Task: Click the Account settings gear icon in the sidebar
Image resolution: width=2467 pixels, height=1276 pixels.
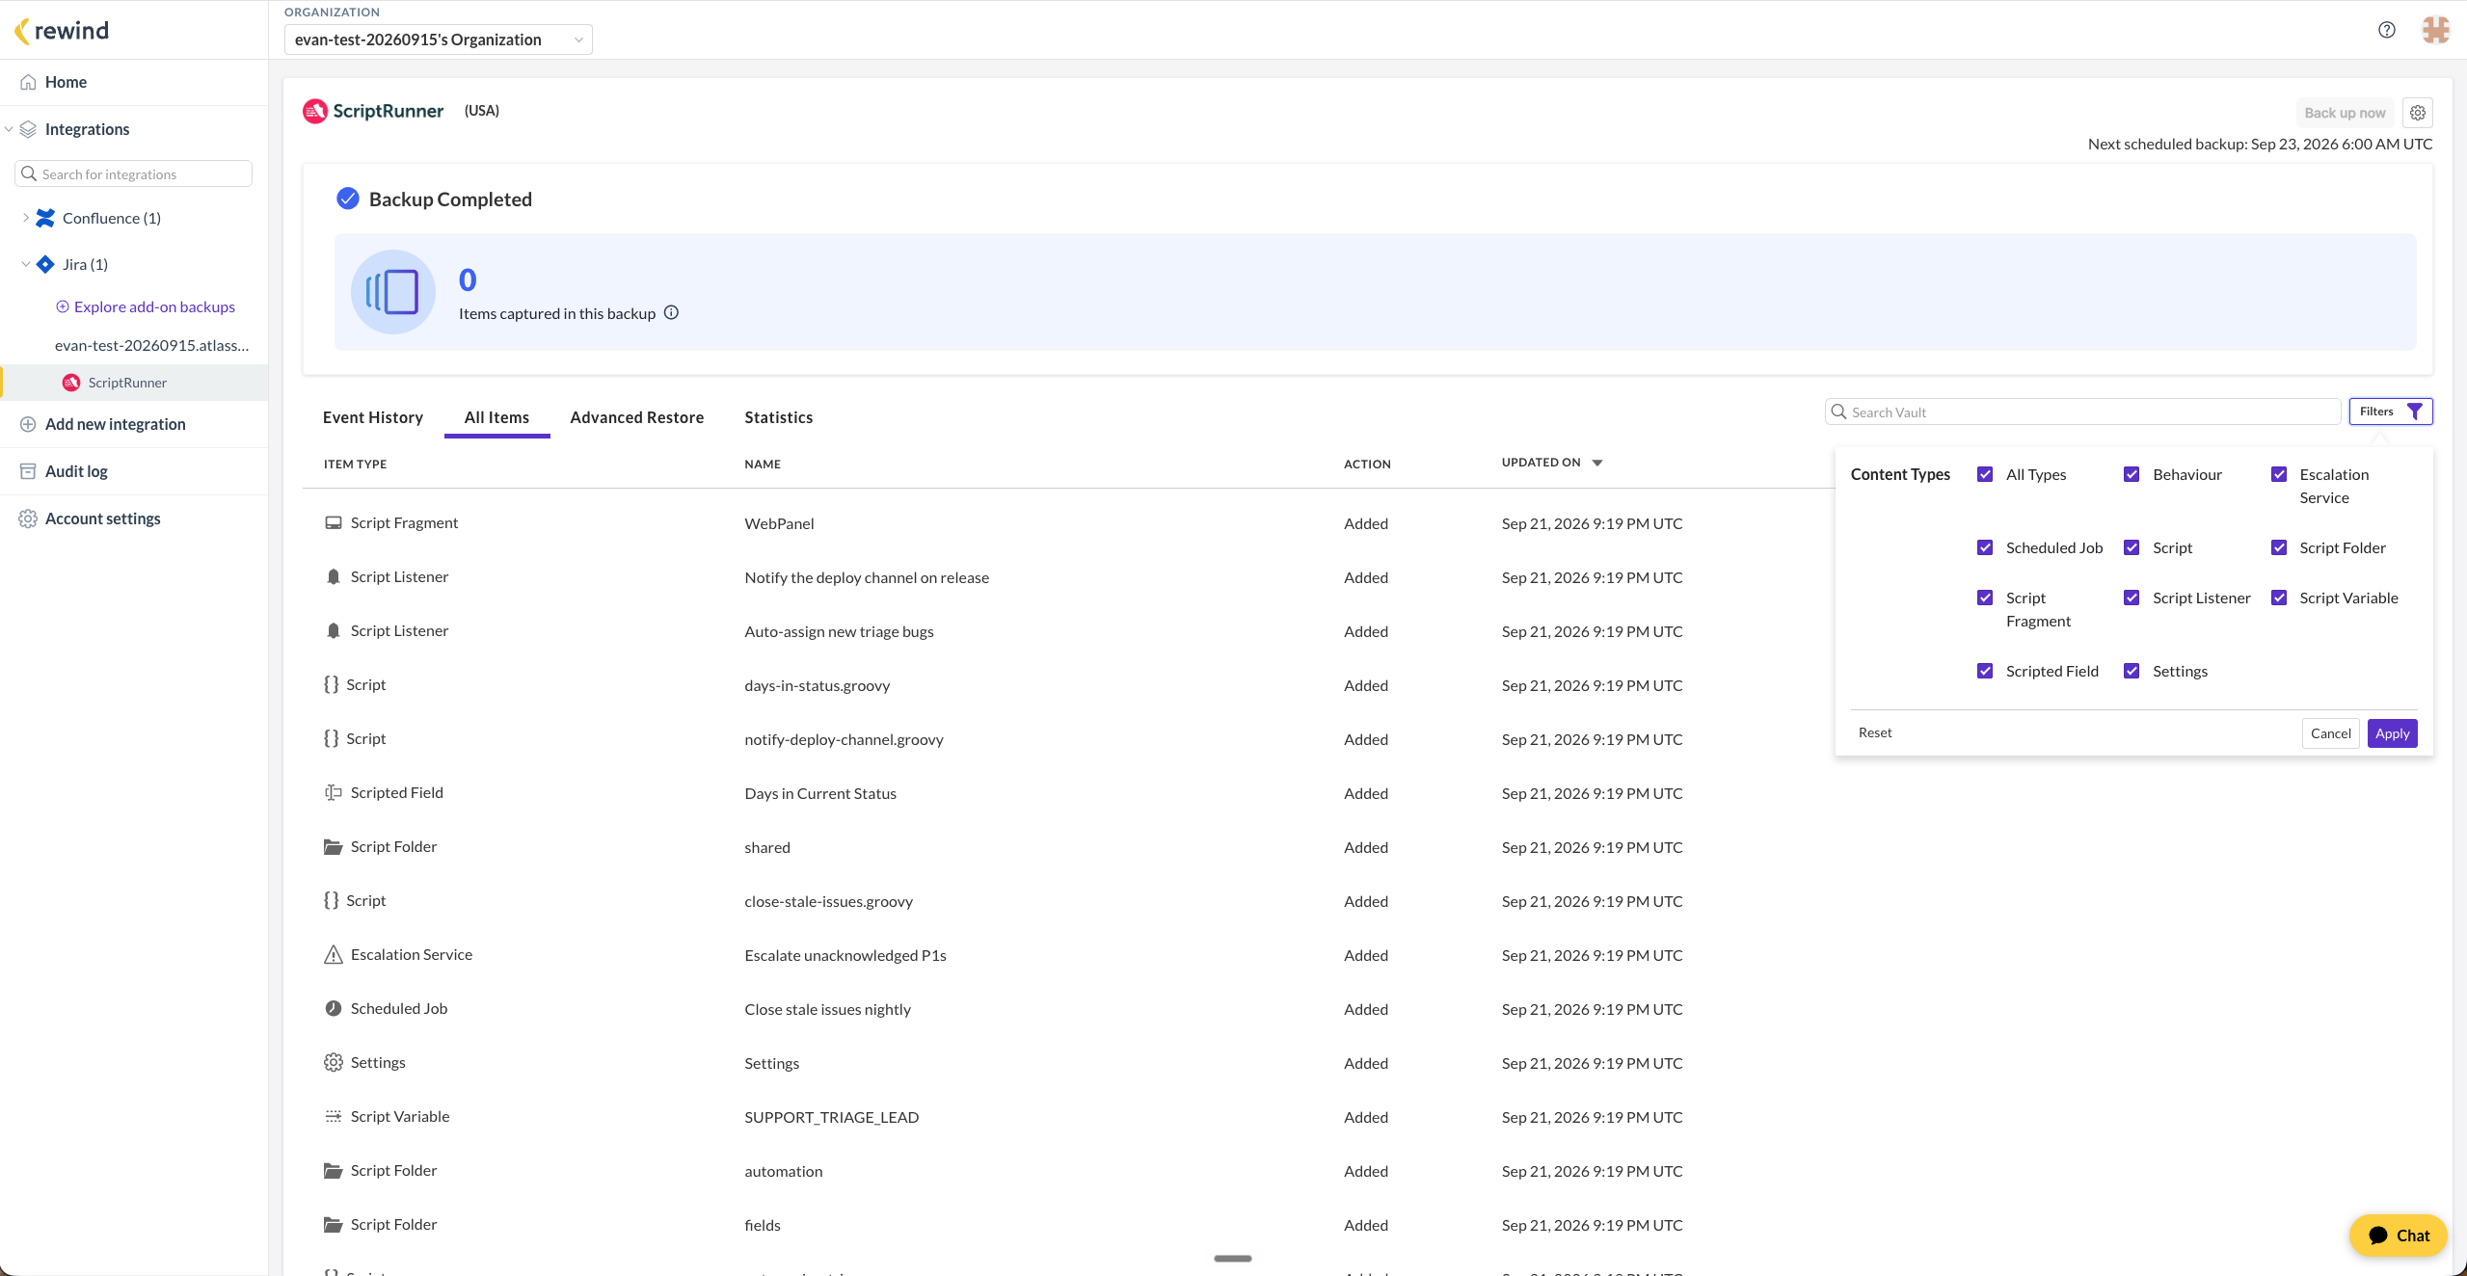Action: 28,518
